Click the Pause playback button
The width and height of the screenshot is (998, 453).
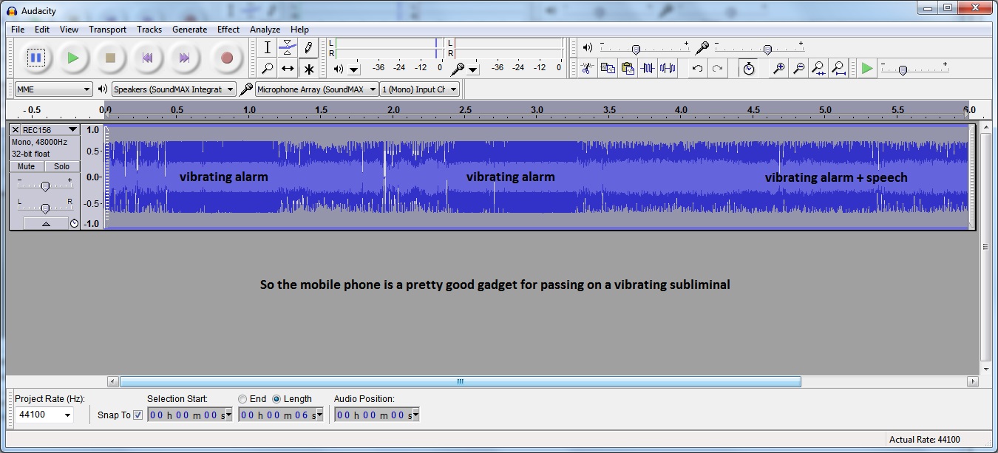click(x=35, y=58)
